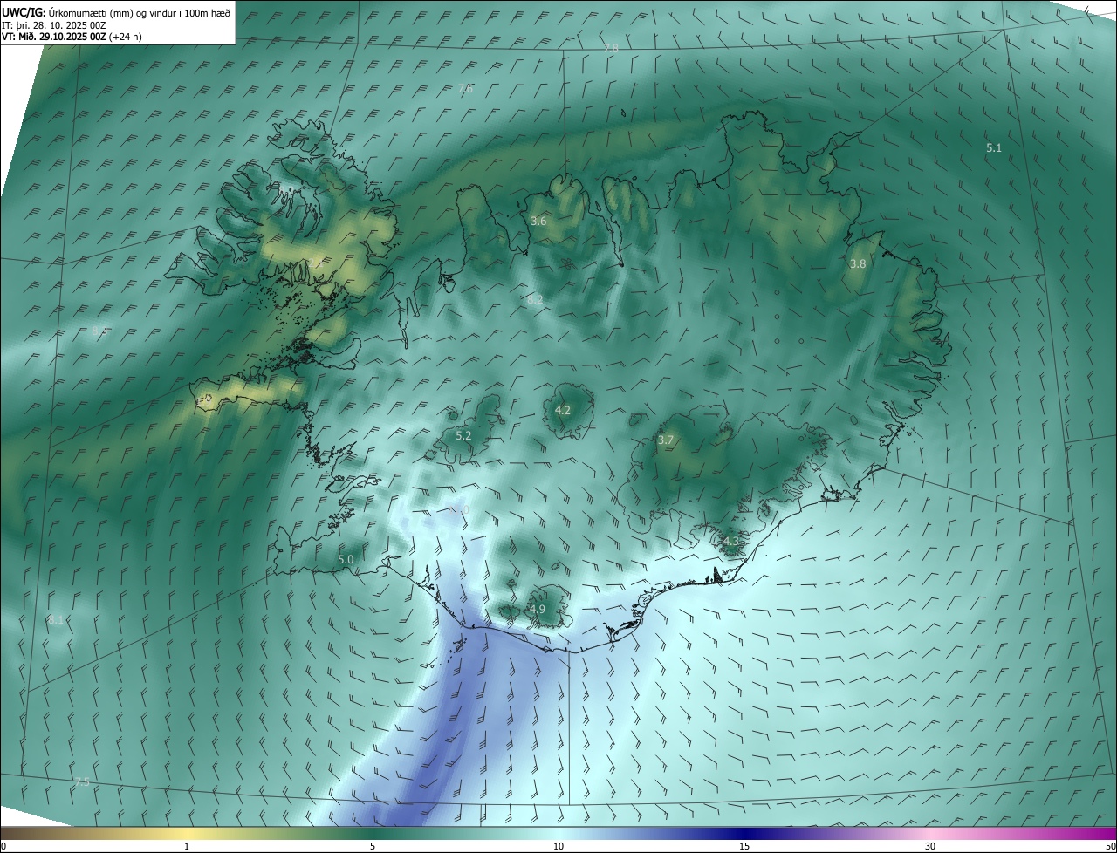Click the 50 tick on the color scale

[x=1110, y=847]
